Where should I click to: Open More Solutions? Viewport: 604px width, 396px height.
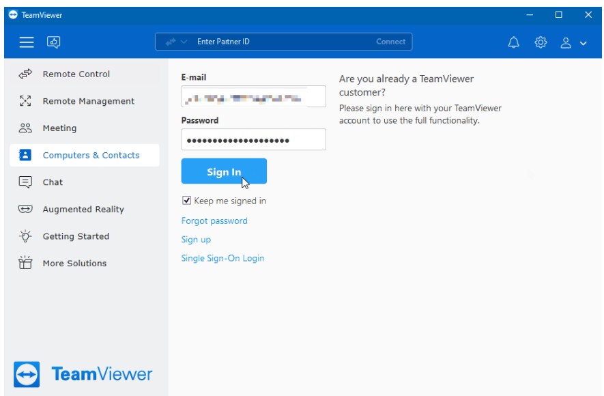click(85, 263)
